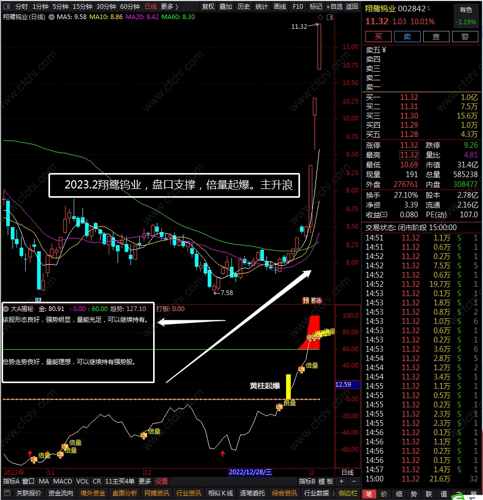Switch to 分时 intraday view
This screenshot has width=483, height=500.
(x=21, y=6)
